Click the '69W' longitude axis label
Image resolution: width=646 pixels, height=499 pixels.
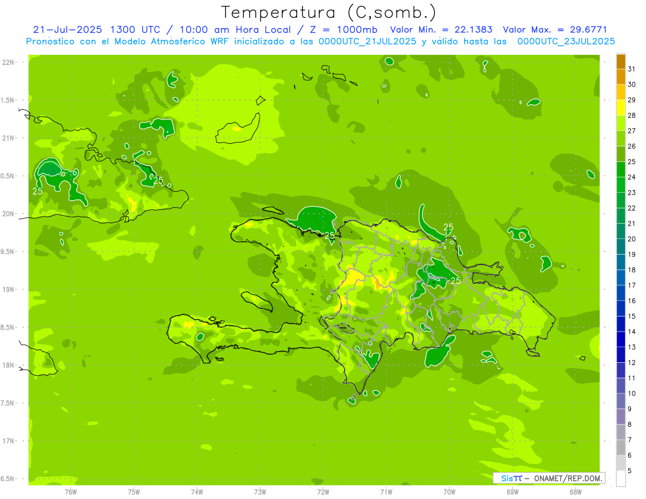click(512, 492)
